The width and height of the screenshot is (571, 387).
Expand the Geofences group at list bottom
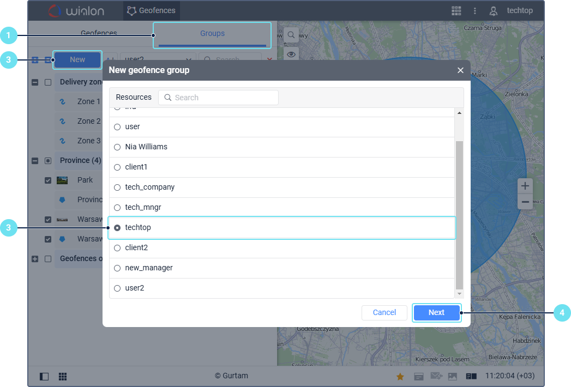click(35, 259)
